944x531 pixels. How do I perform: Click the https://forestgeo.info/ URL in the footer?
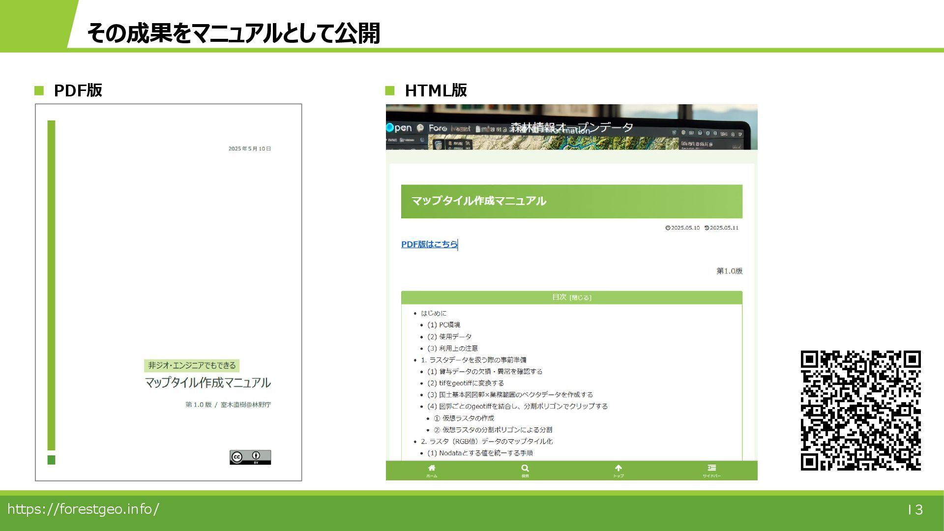click(x=83, y=509)
